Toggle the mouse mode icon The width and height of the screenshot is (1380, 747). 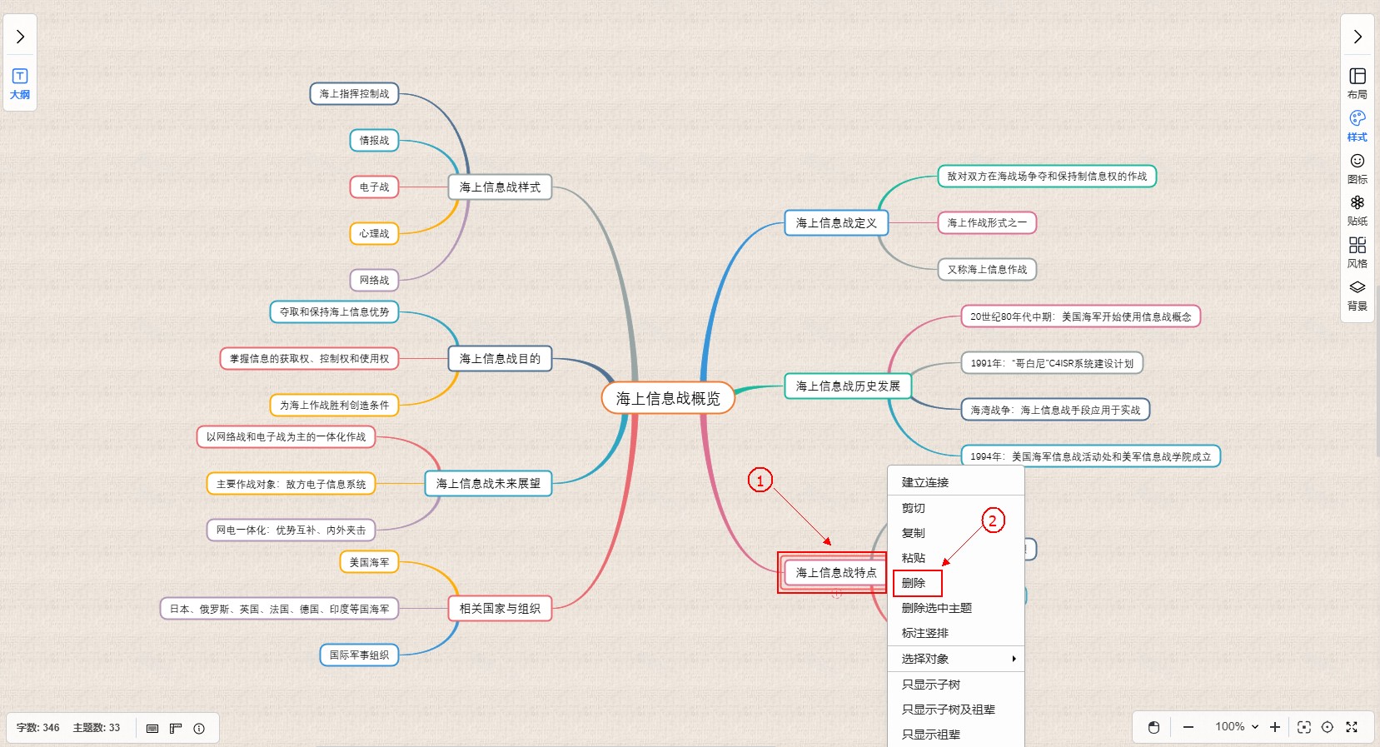[1153, 727]
